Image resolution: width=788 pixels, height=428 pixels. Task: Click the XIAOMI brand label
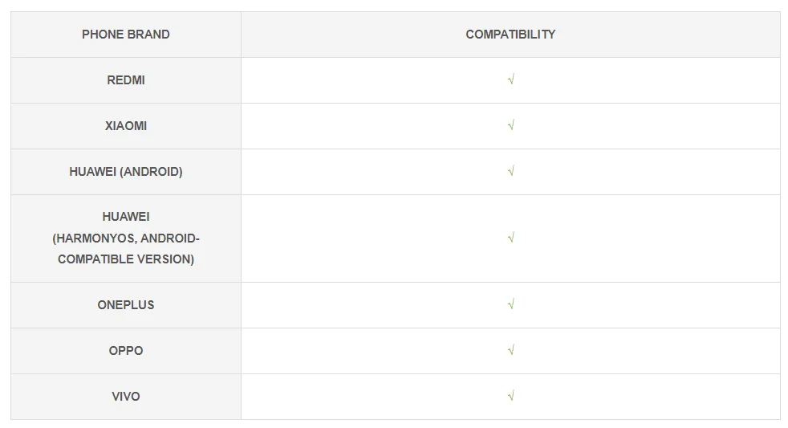click(x=126, y=126)
